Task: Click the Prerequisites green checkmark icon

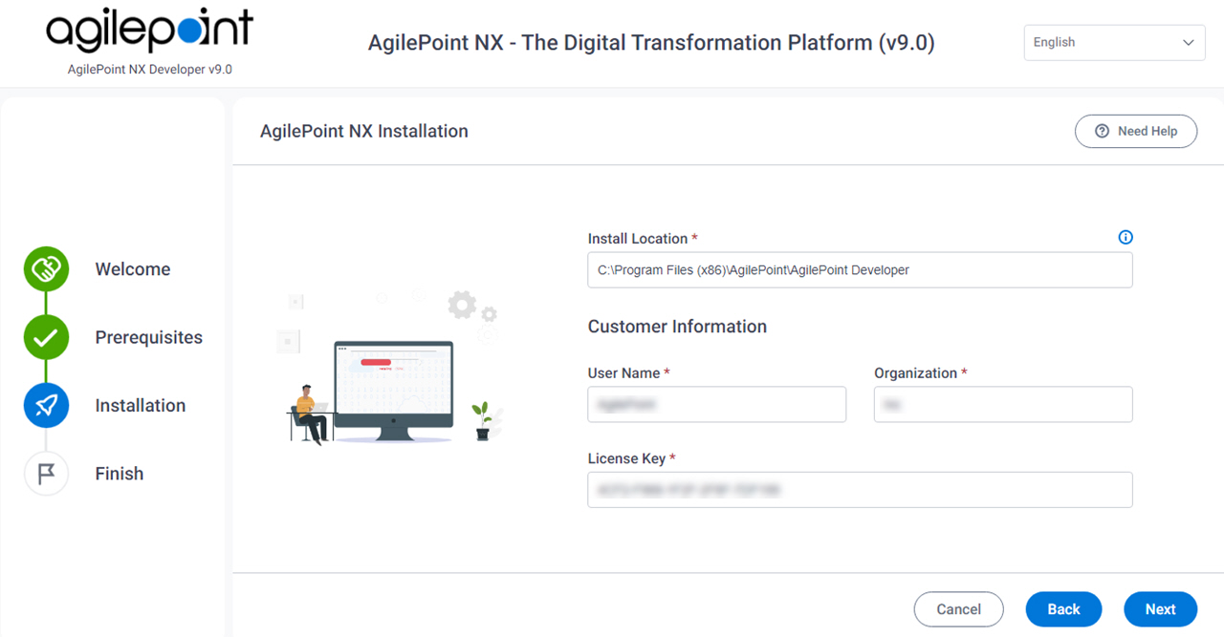Action: (x=46, y=337)
